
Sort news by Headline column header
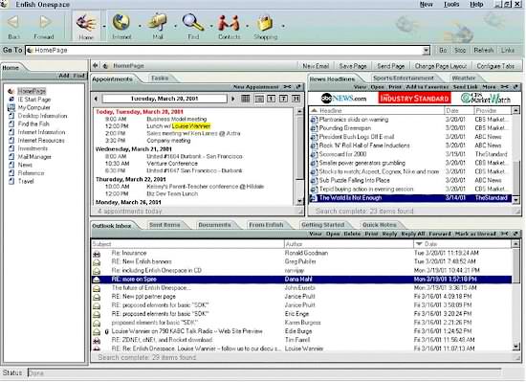click(x=376, y=110)
